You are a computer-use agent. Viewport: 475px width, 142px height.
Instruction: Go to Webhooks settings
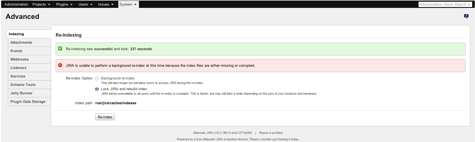pyautogui.click(x=29, y=59)
